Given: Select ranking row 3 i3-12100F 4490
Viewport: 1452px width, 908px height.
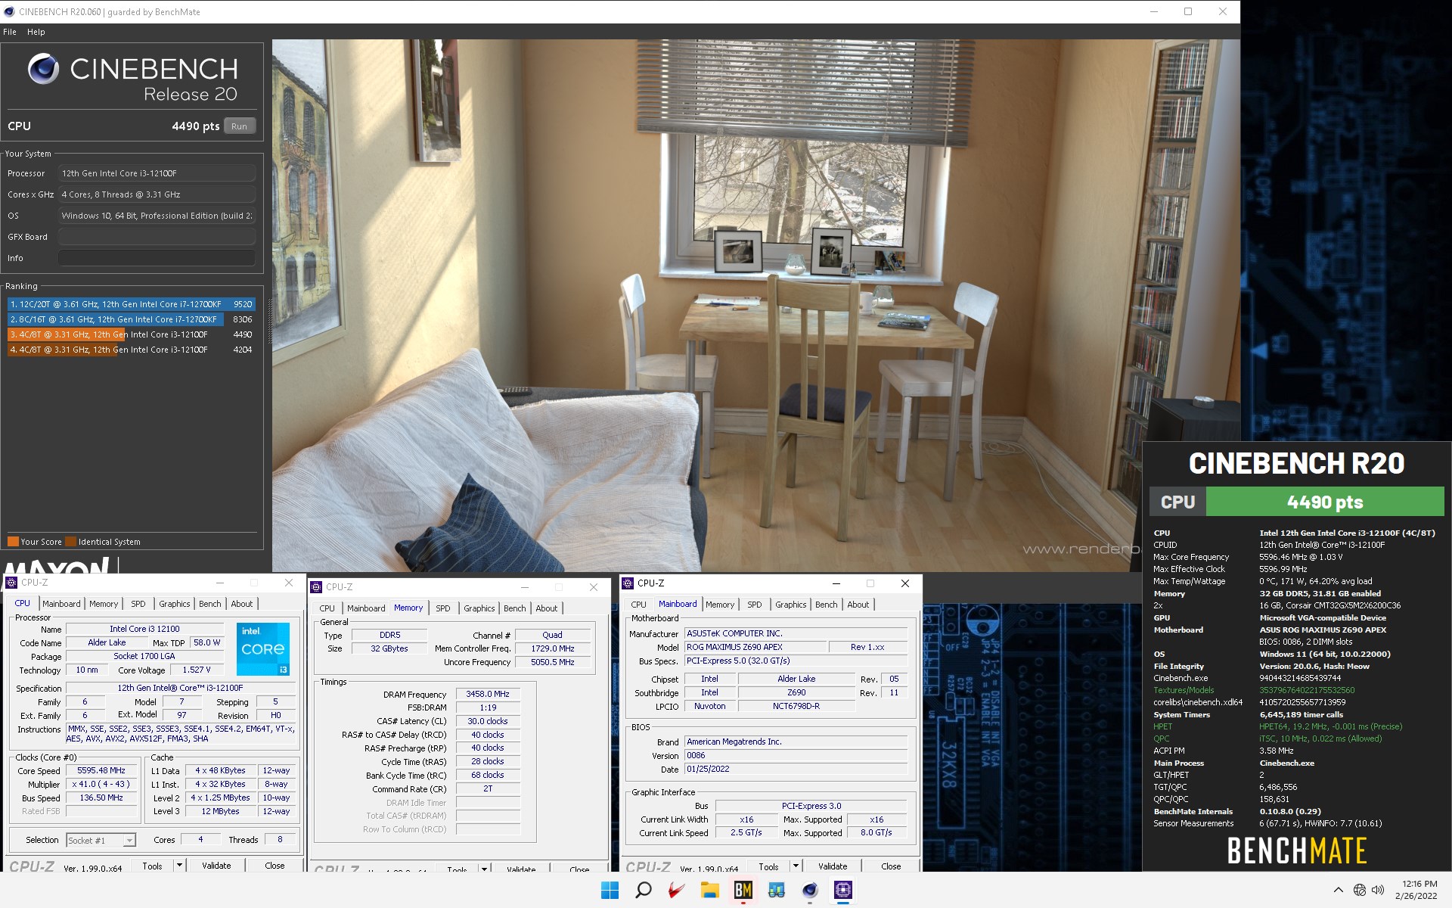Looking at the screenshot, I should [132, 334].
